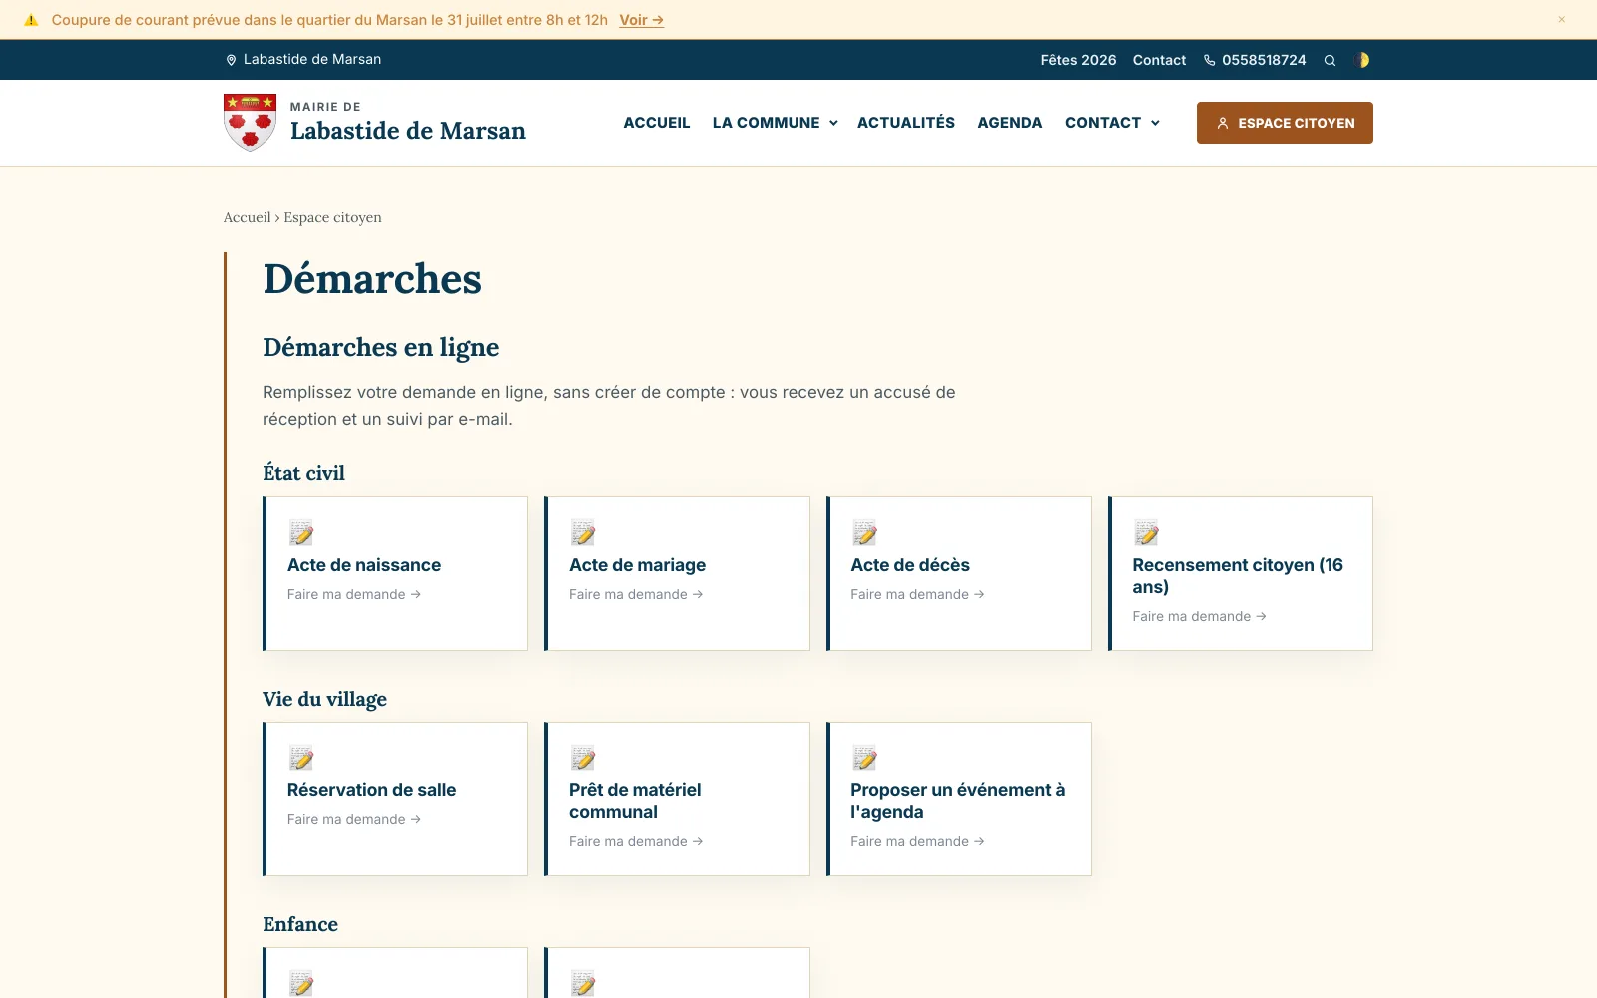This screenshot has height=998, width=1597.
Task: Click notepad icon on second Enfance card
Action: coord(582,983)
